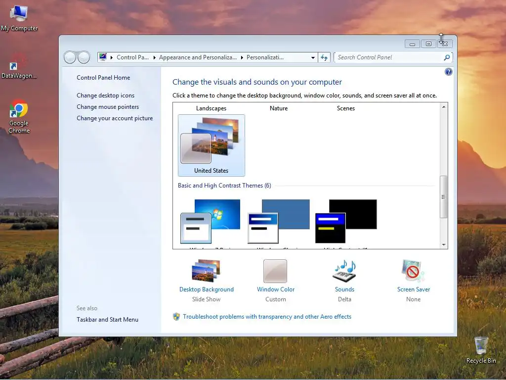
Task: Open Troubleshoot problems with transparency link
Action: (x=267, y=317)
